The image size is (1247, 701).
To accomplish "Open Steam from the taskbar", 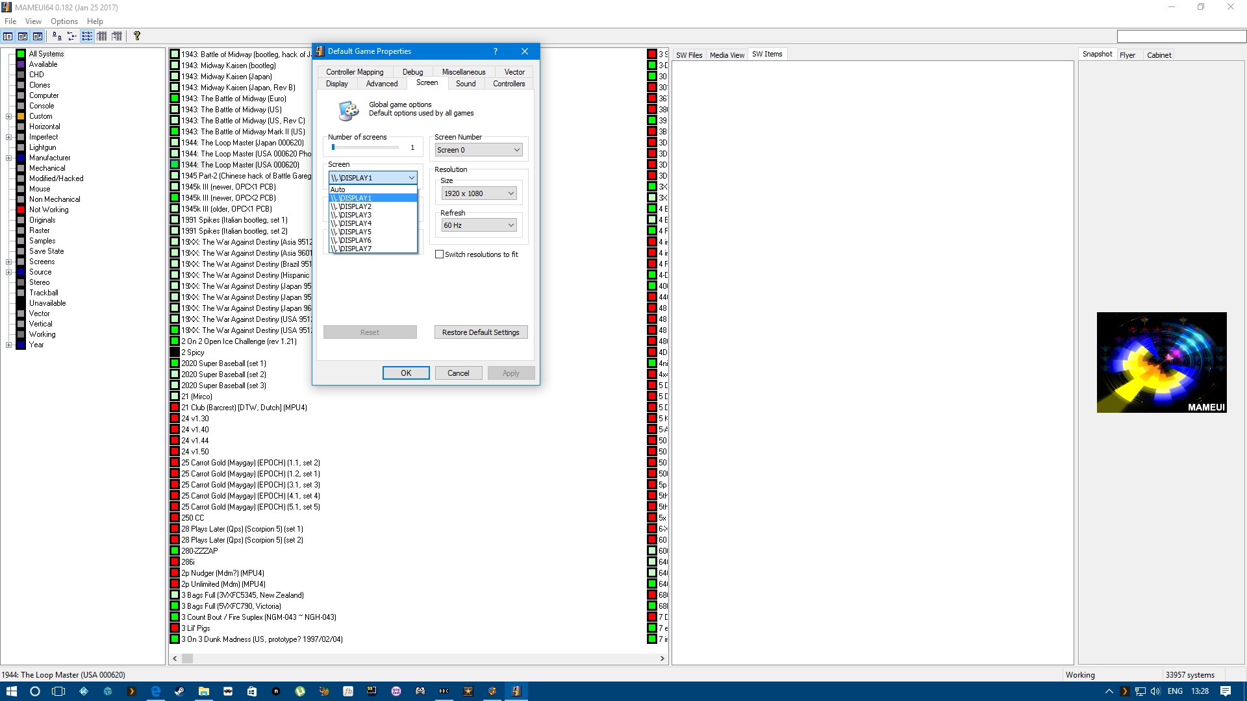I will pyautogui.click(x=179, y=691).
